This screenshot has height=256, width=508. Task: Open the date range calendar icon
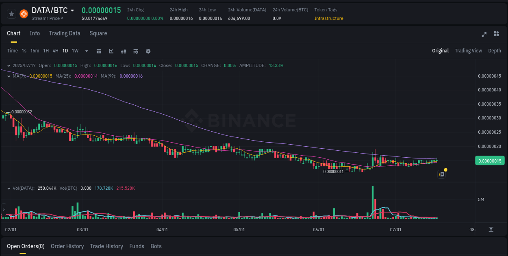[99, 51]
